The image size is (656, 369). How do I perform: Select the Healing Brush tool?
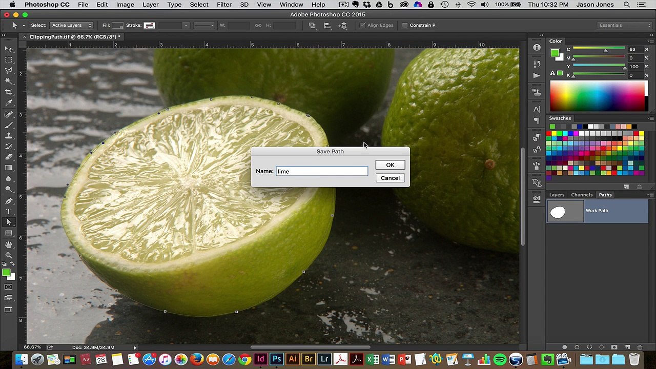click(x=9, y=115)
